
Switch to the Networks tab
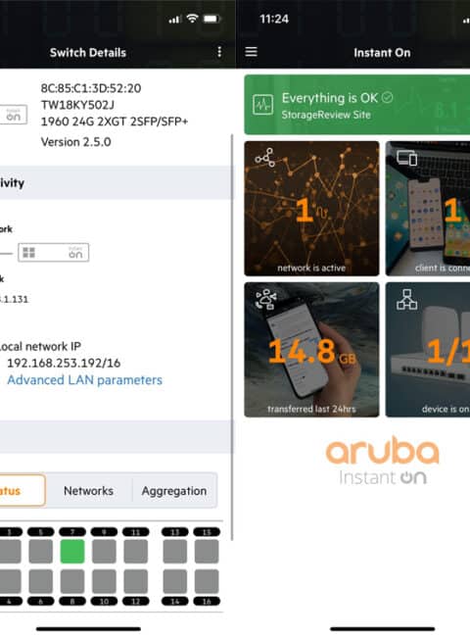88,491
